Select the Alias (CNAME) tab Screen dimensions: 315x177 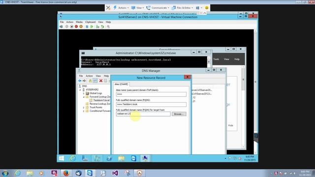click(x=122, y=84)
